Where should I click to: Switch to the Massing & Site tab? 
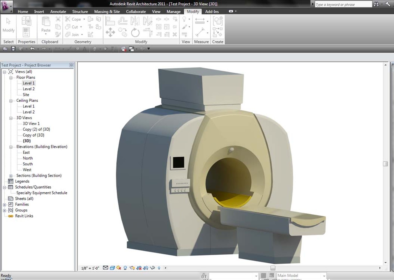[107, 11]
